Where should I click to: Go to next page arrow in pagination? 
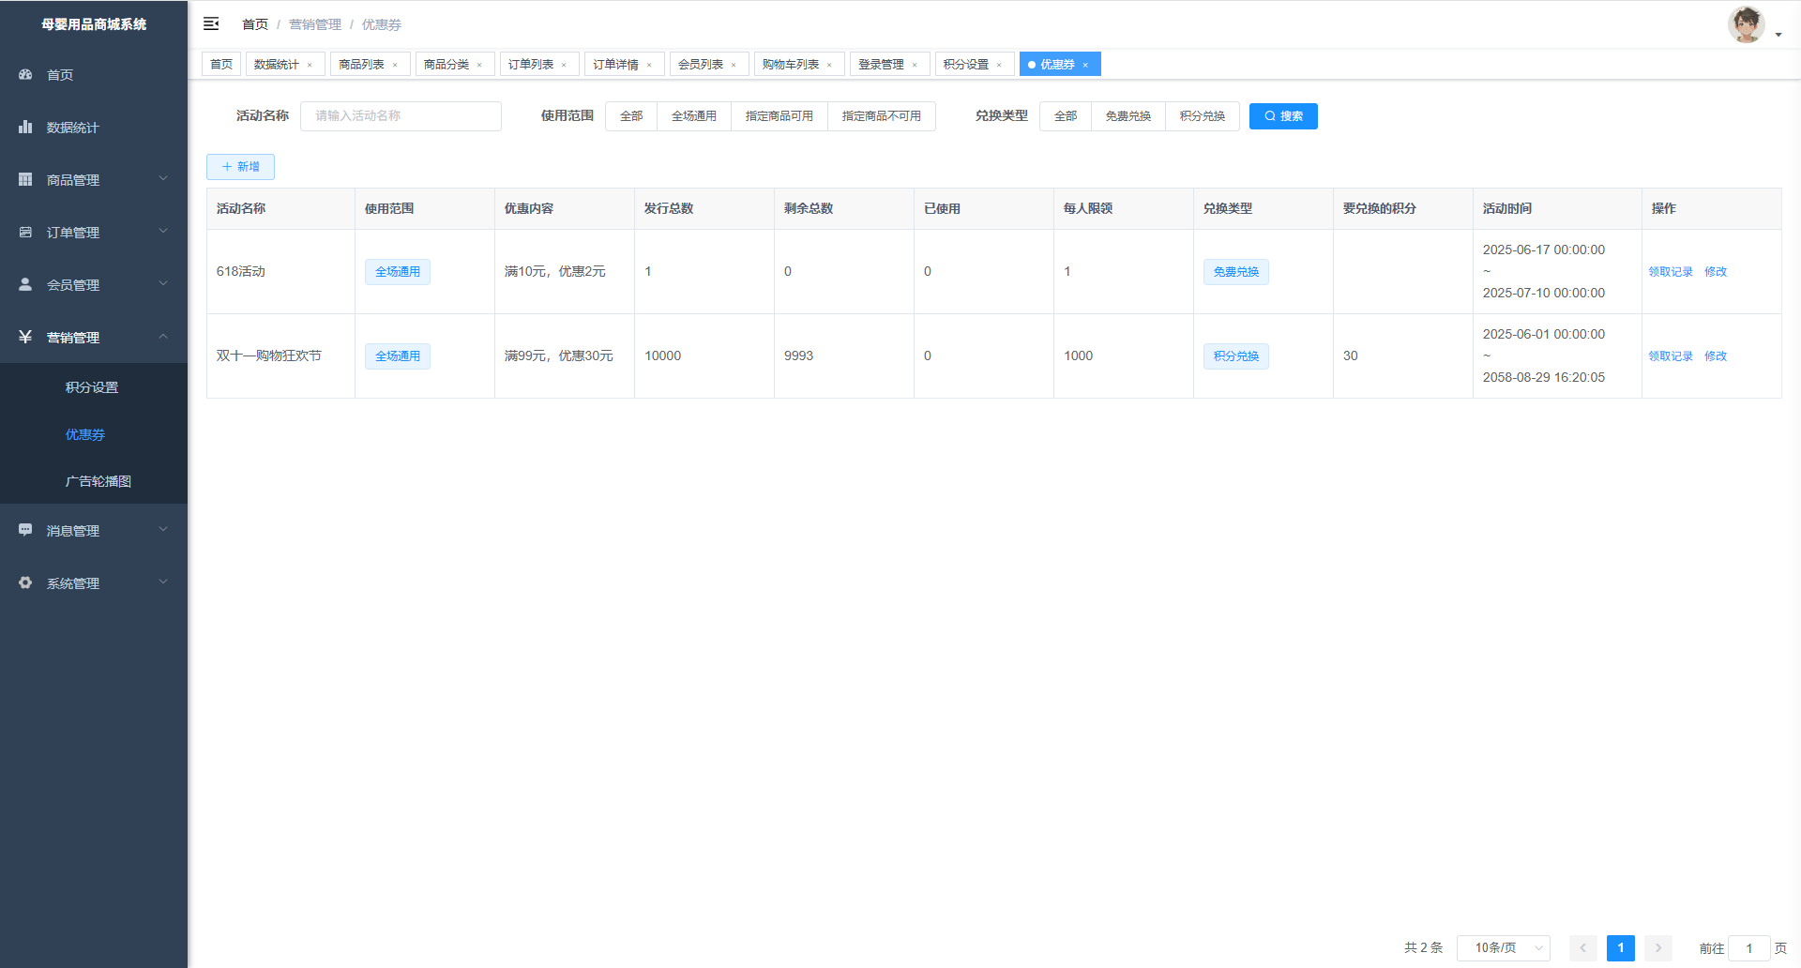pos(1657,948)
